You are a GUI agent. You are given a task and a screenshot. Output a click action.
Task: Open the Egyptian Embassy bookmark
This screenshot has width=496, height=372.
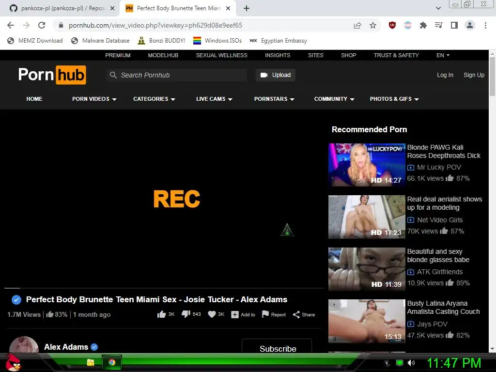click(x=278, y=41)
